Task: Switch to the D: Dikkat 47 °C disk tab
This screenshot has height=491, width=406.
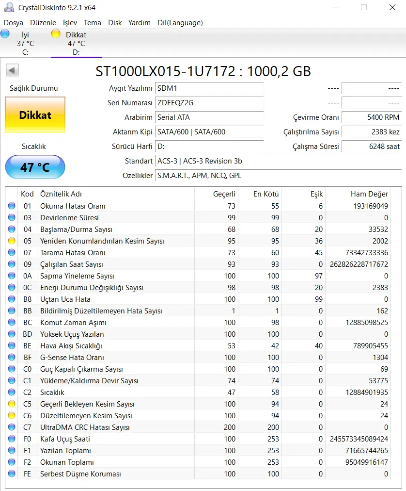Action: (x=76, y=43)
